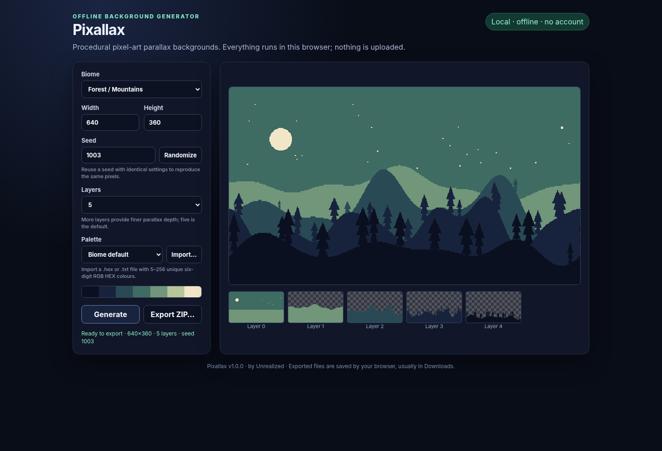Click the Width field containing 640
This screenshot has width=662, height=451.
pos(110,122)
